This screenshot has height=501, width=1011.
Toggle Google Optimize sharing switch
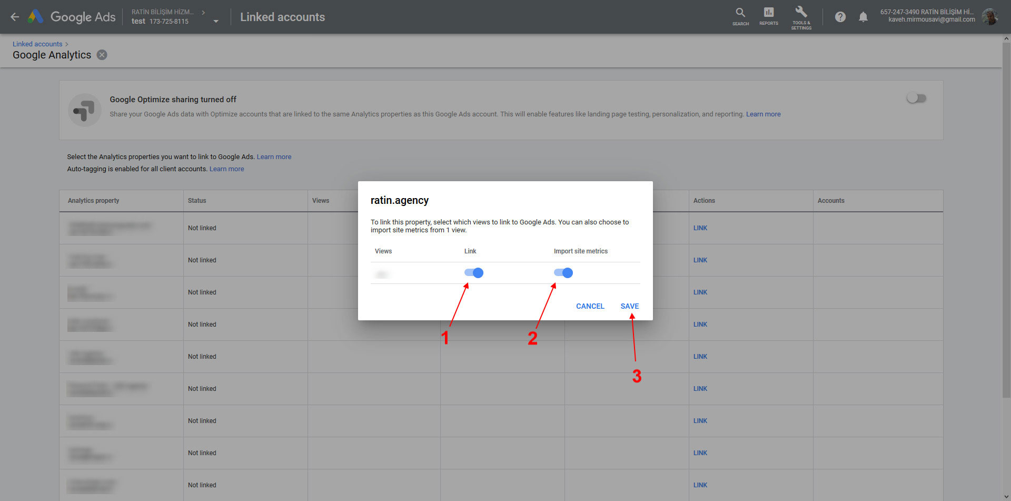click(916, 99)
